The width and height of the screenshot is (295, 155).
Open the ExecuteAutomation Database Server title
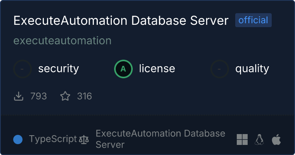click(121, 21)
